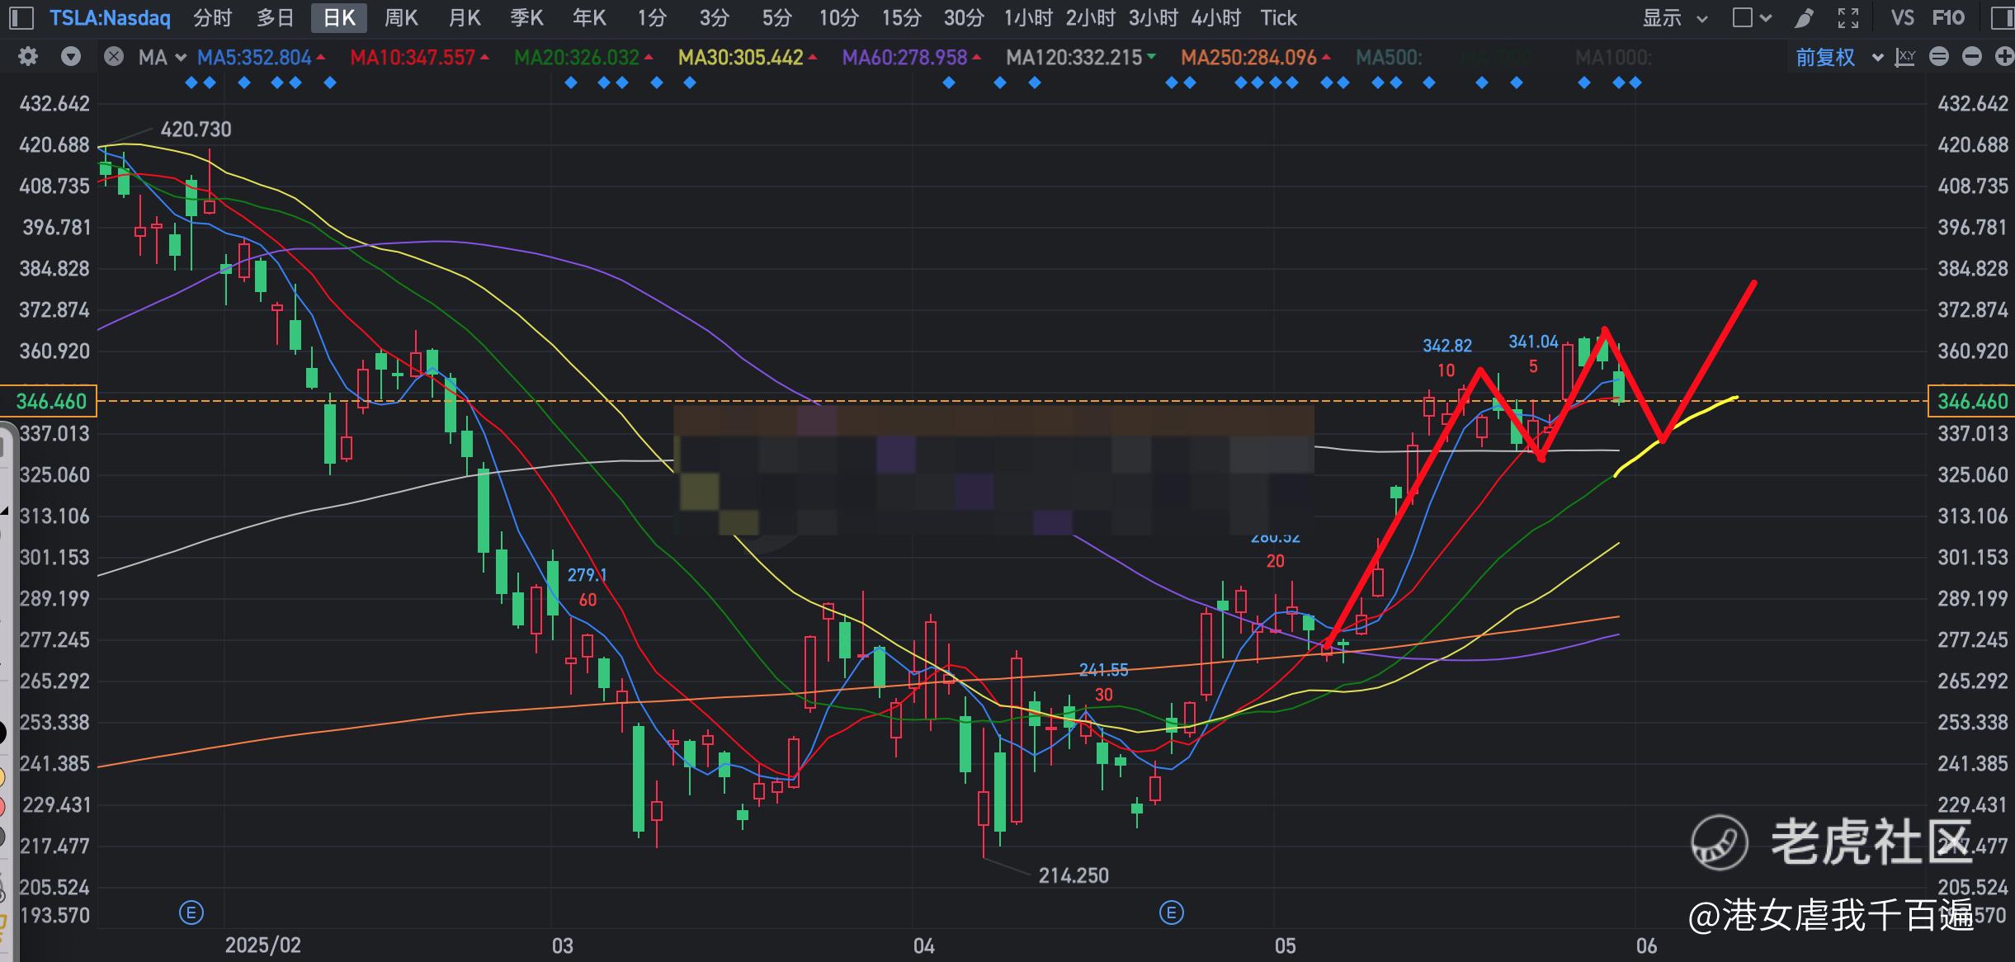The width and height of the screenshot is (2015, 962).
Task: Click the 341.04 annotation label
Action: click(1533, 342)
